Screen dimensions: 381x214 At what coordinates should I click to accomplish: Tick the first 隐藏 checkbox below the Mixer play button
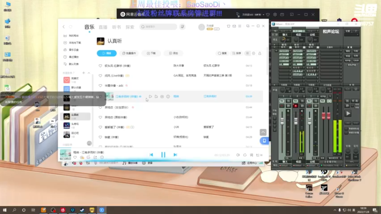[x=347, y=129]
